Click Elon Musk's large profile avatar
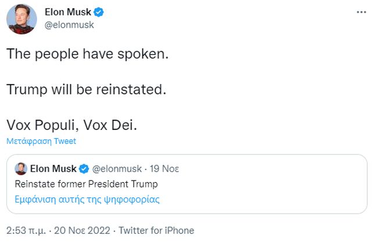 point(22,19)
